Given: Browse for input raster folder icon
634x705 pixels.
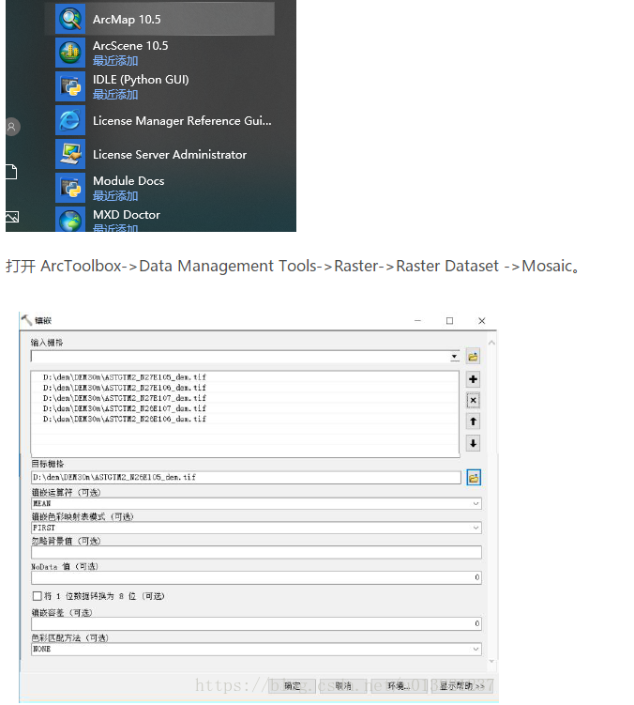Looking at the screenshot, I should 473,357.
